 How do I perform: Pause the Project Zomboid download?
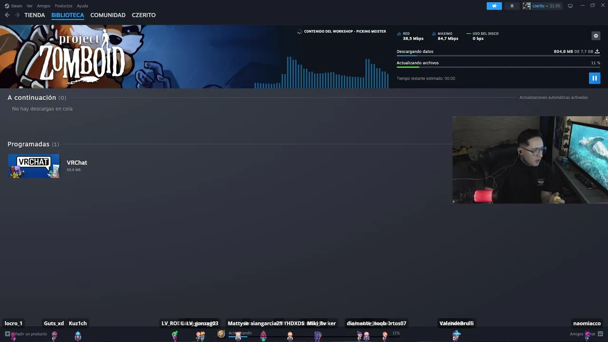point(594,78)
